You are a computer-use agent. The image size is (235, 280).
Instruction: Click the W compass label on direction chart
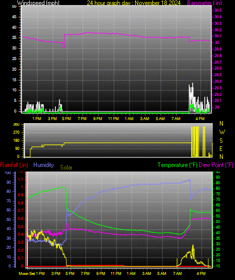point(222,132)
